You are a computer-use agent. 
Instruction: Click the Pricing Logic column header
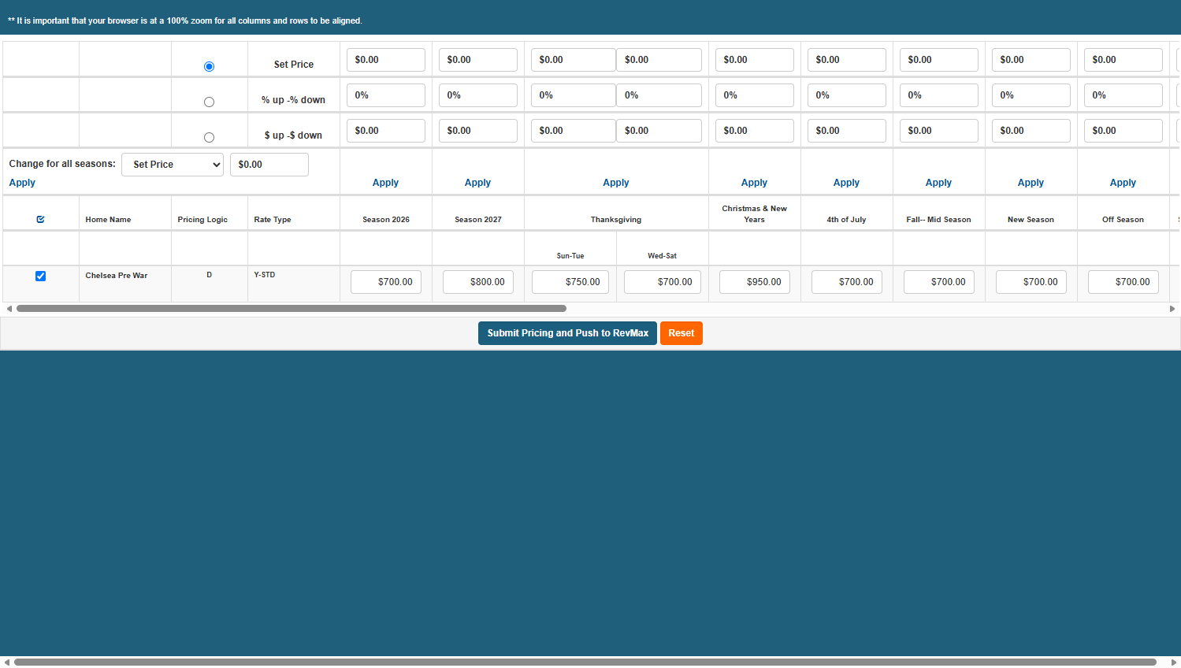[x=202, y=220]
